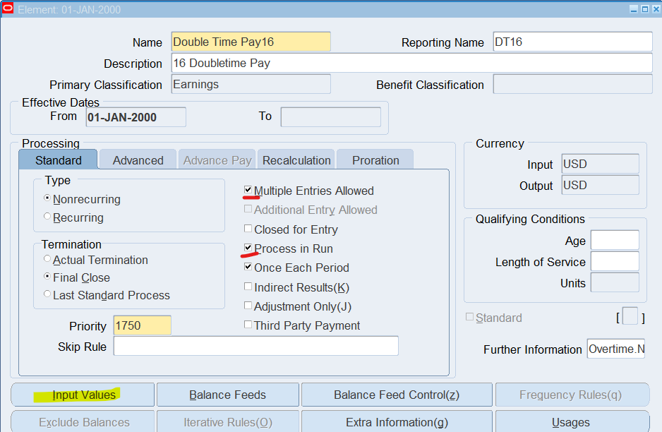The width and height of the screenshot is (662, 432).
Task: Click the Oracle icon in title bar
Action: coord(8,9)
